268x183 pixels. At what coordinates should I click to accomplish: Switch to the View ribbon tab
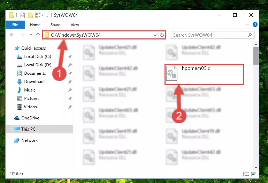pyautogui.click(x=75, y=25)
